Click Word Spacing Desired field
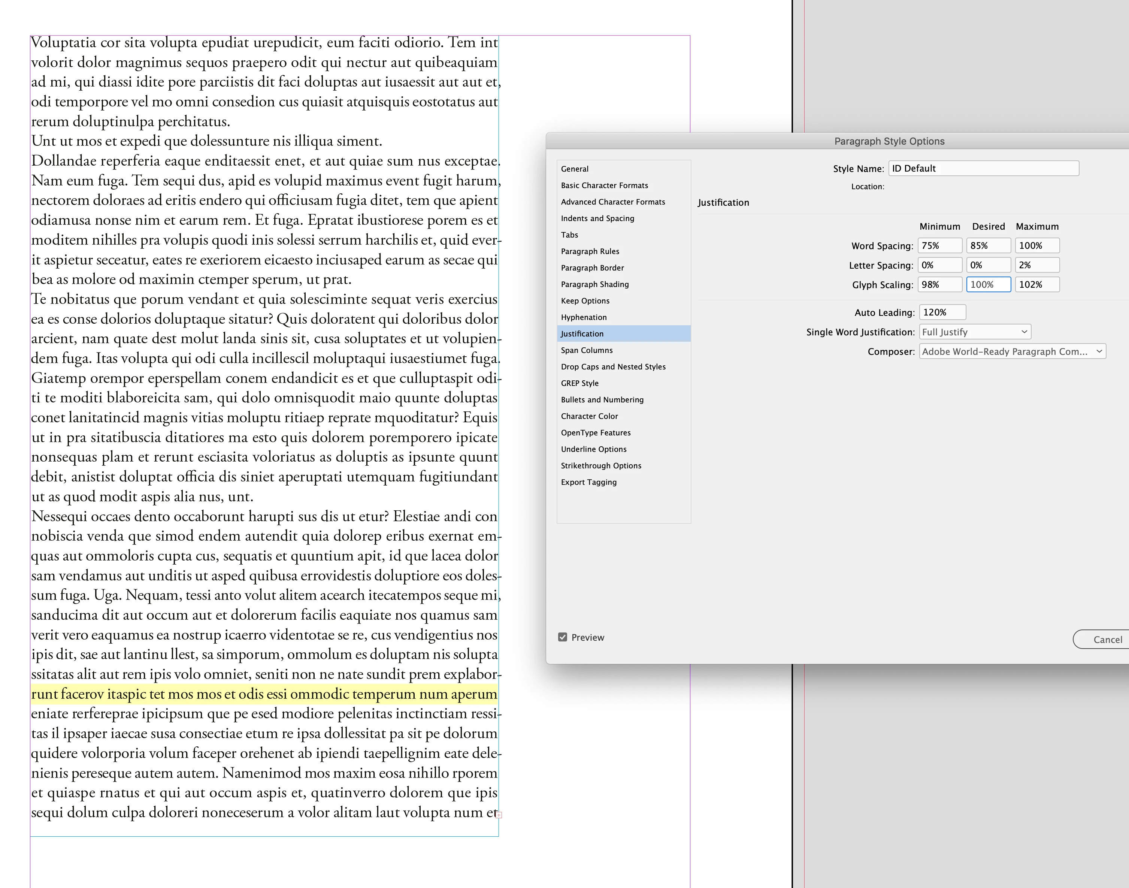Viewport: 1129px width, 888px height. (988, 245)
